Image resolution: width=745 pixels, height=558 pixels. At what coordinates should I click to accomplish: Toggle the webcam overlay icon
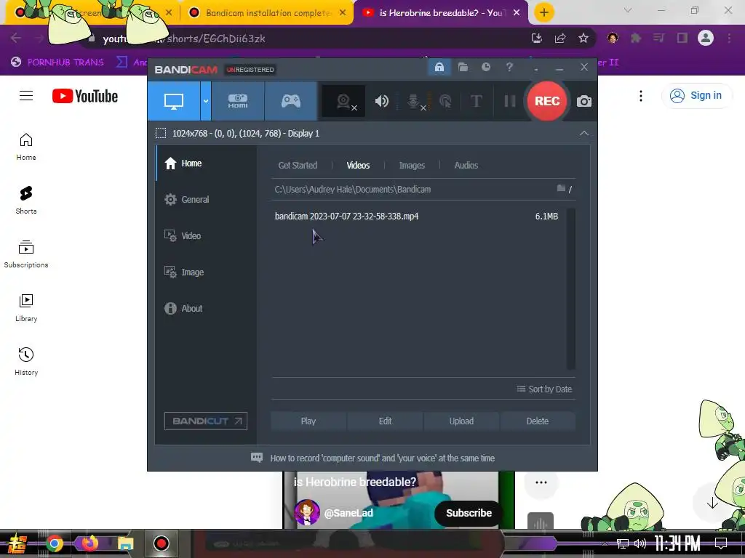point(344,101)
